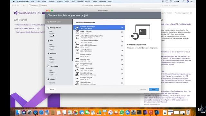Screen dimensions: 206x116
Task: Open the File menu
Action: (33, 1)
